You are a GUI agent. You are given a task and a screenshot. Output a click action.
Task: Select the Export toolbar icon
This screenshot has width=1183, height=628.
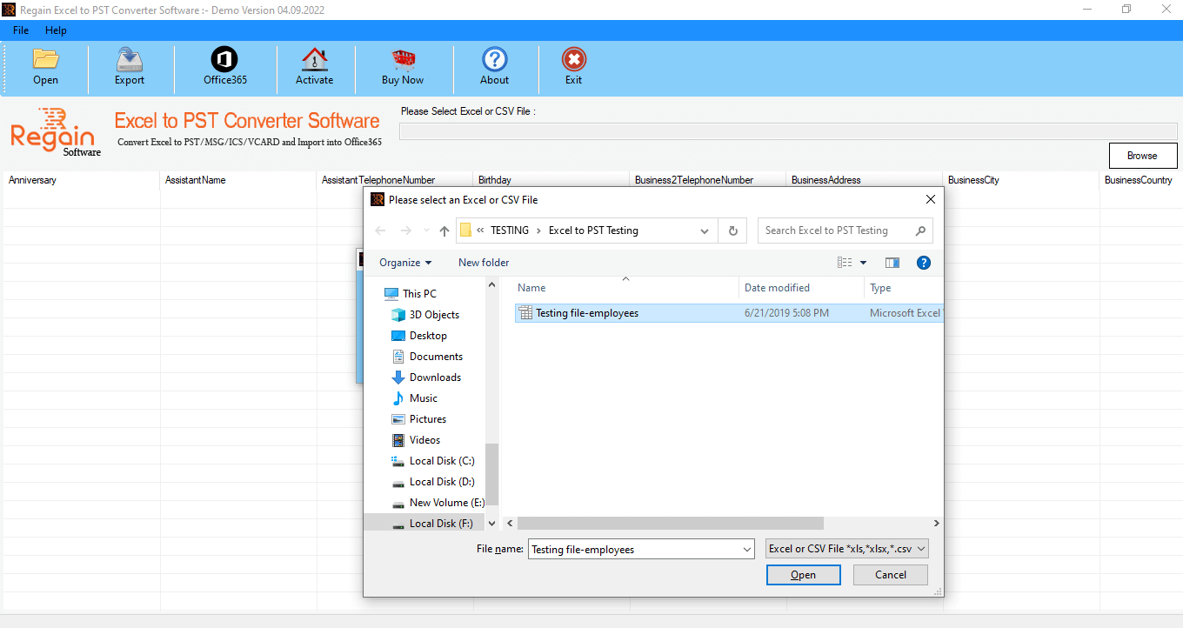coord(129,67)
